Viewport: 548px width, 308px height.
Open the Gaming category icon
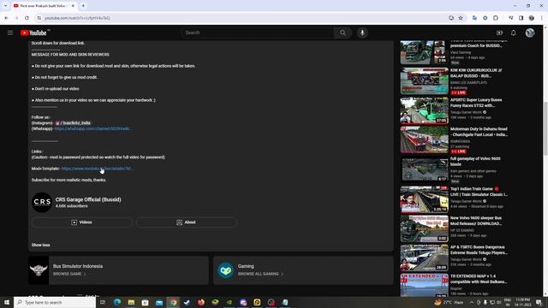[225, 270]
